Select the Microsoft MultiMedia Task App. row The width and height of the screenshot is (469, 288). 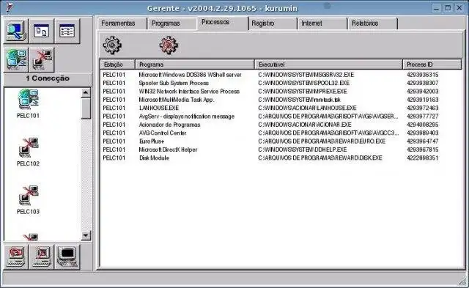281,100
